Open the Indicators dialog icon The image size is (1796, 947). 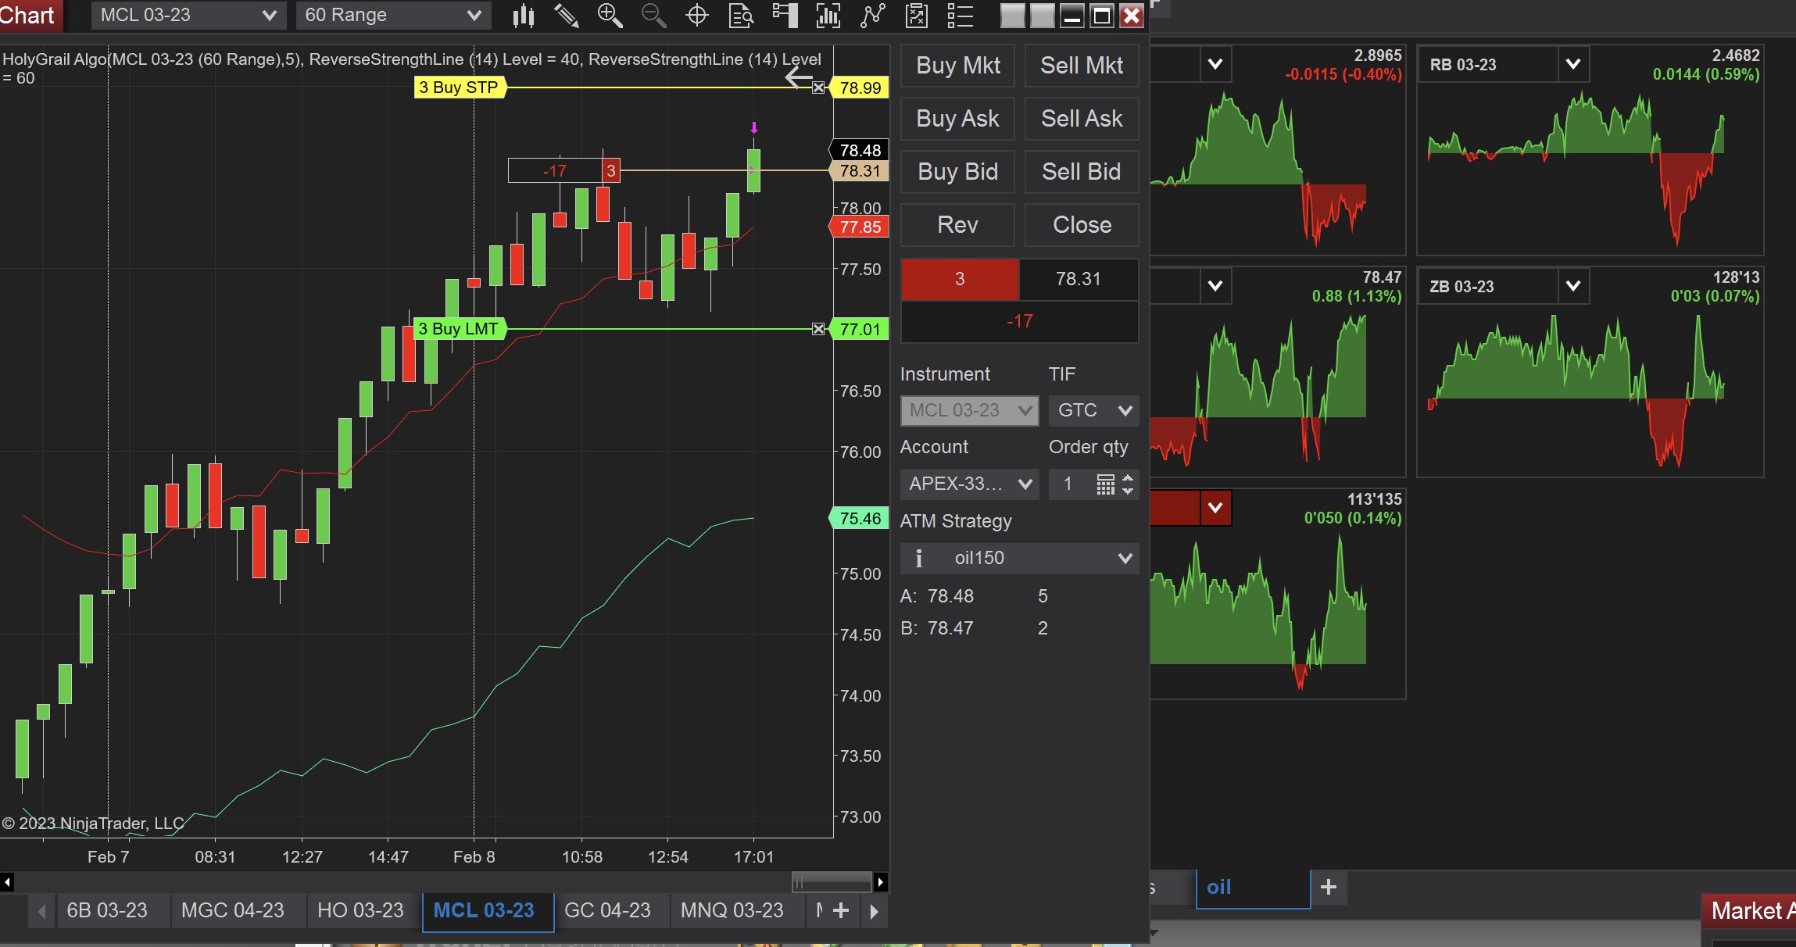coord(828,16)
